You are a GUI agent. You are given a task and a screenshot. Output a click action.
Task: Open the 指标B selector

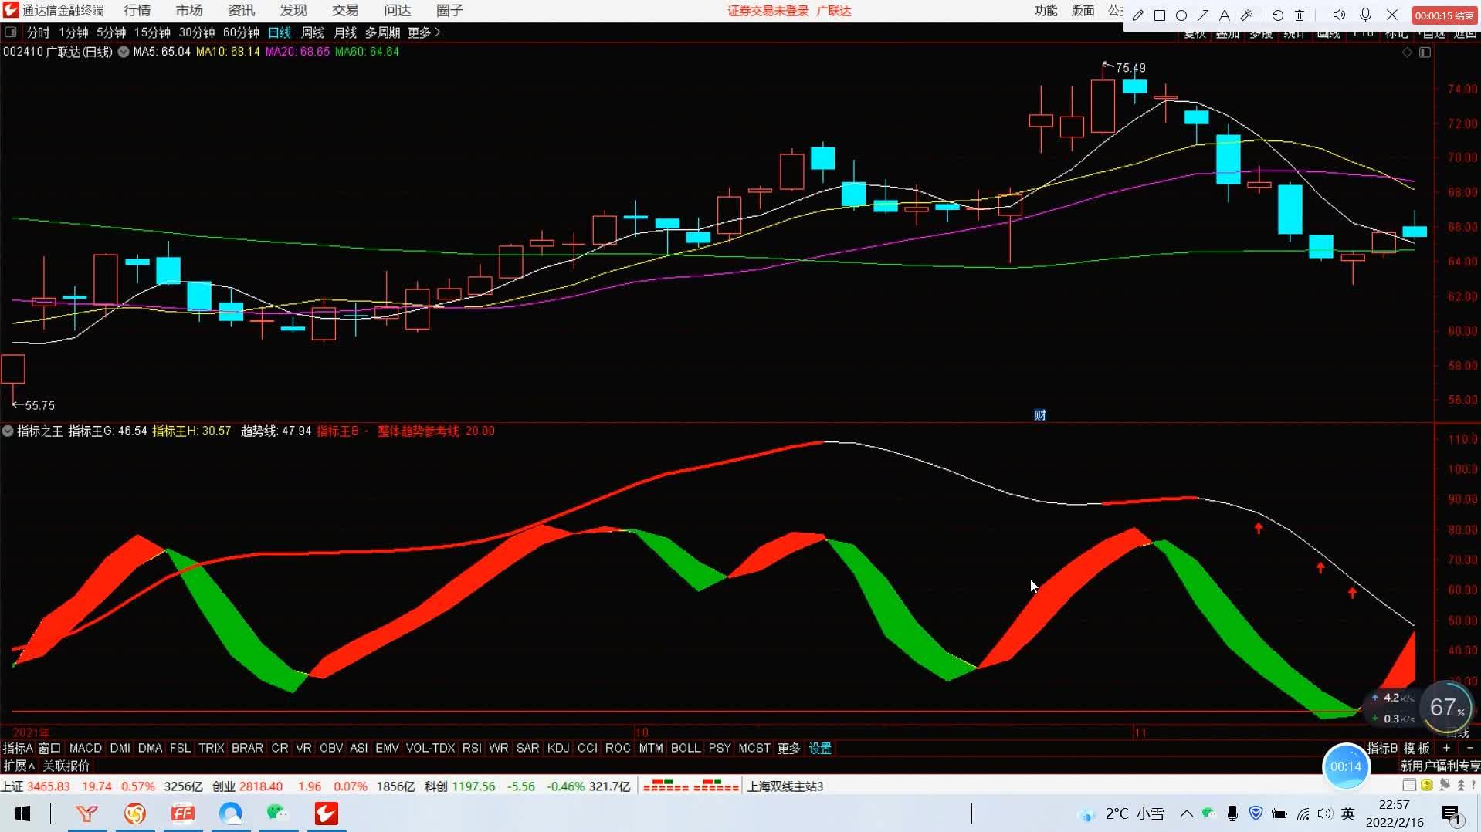[x=1382, y=748]
